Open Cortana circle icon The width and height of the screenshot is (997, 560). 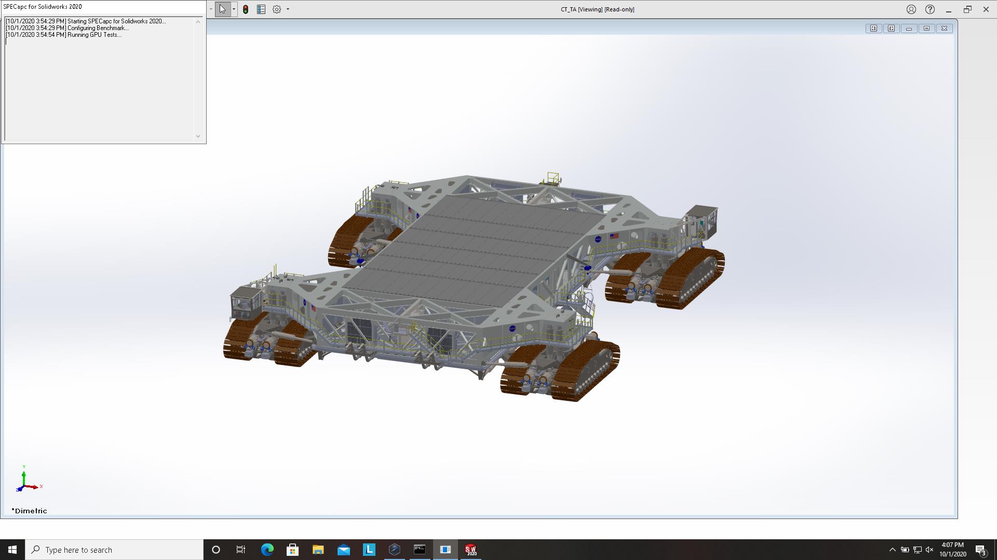216,550
